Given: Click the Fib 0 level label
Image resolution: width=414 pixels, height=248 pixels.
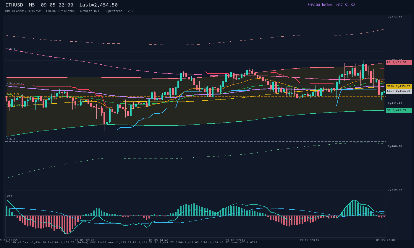Looking at the screenshot, I should point(11,139).
